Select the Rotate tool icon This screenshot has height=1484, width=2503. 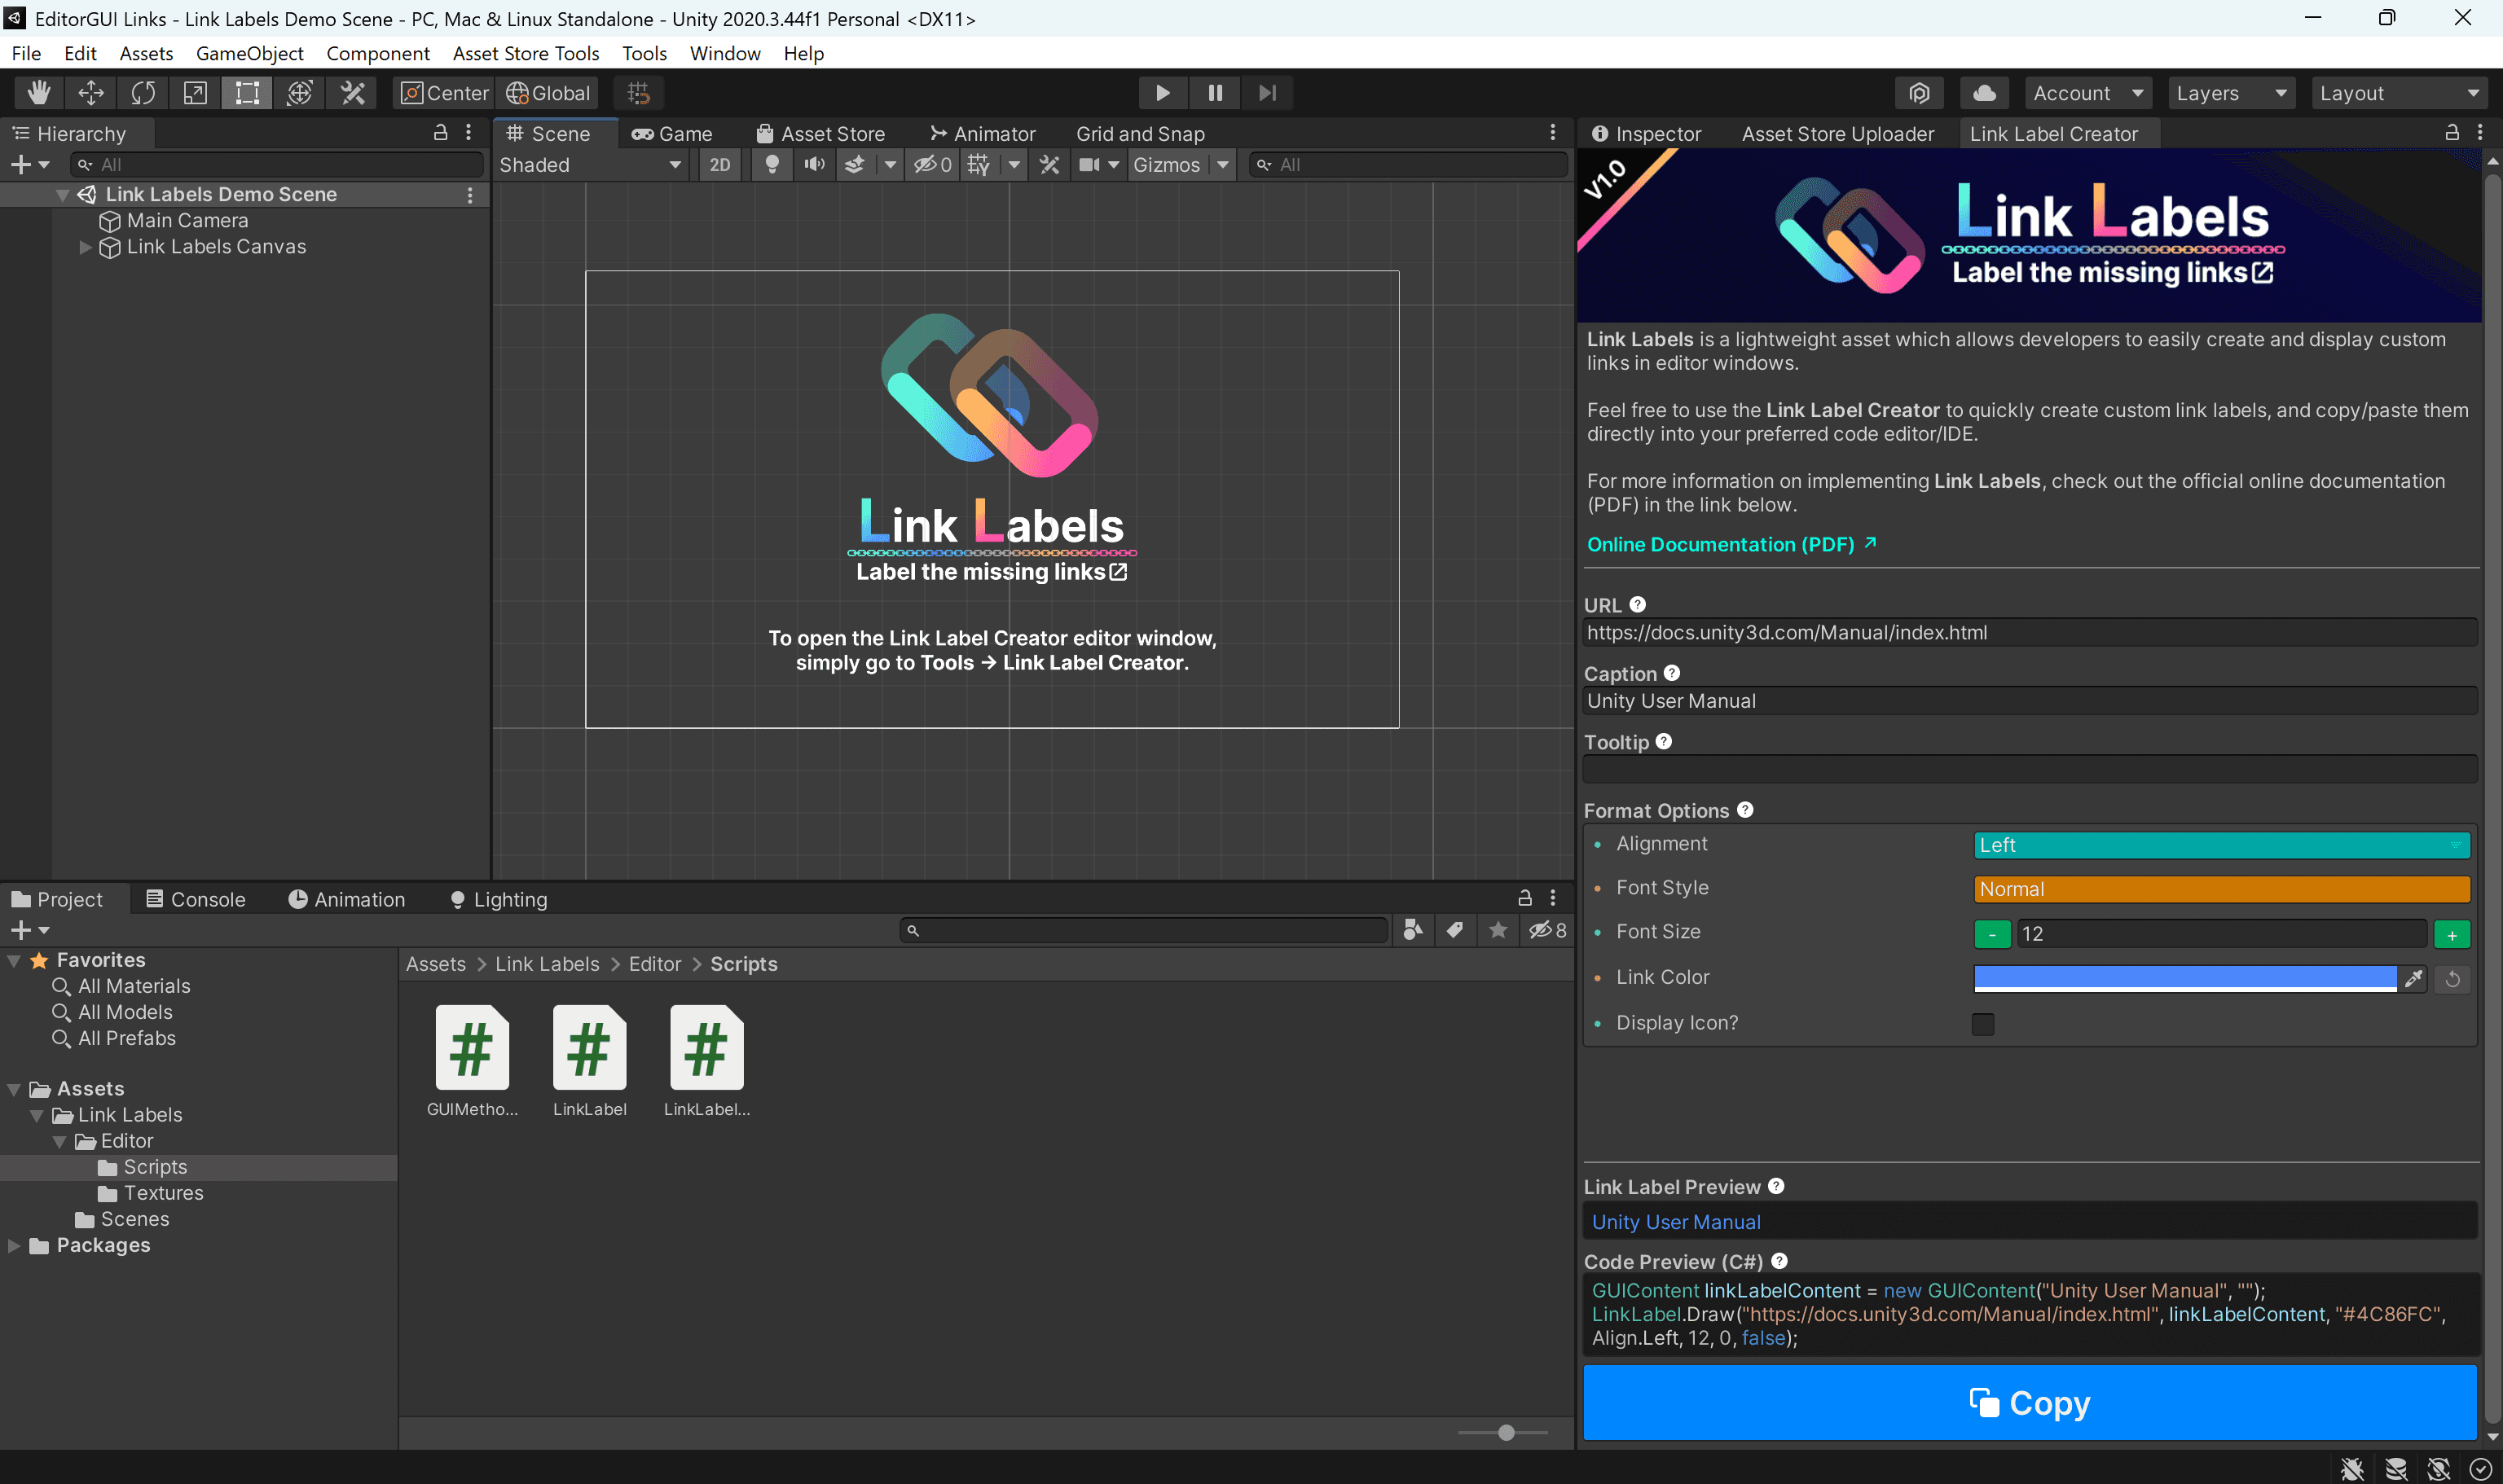point(143,93)
